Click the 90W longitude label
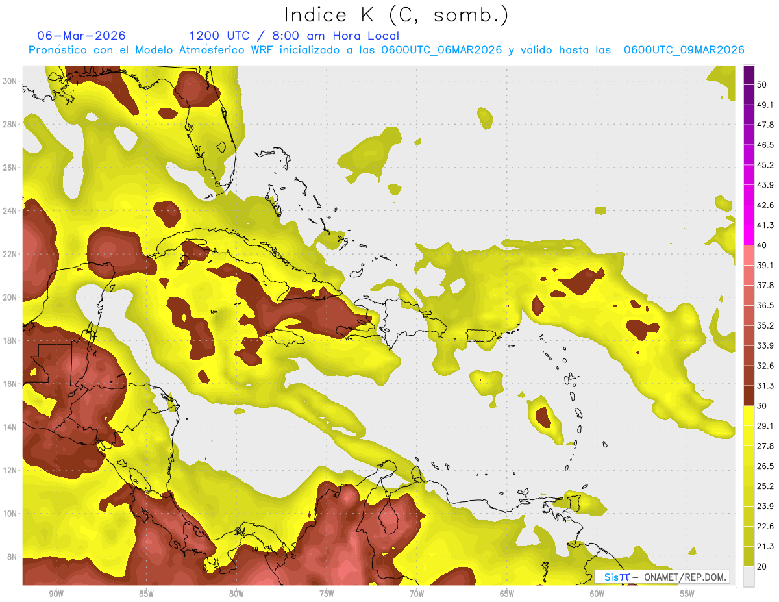This screenshot has width=779, height=602. coord(56,594)
